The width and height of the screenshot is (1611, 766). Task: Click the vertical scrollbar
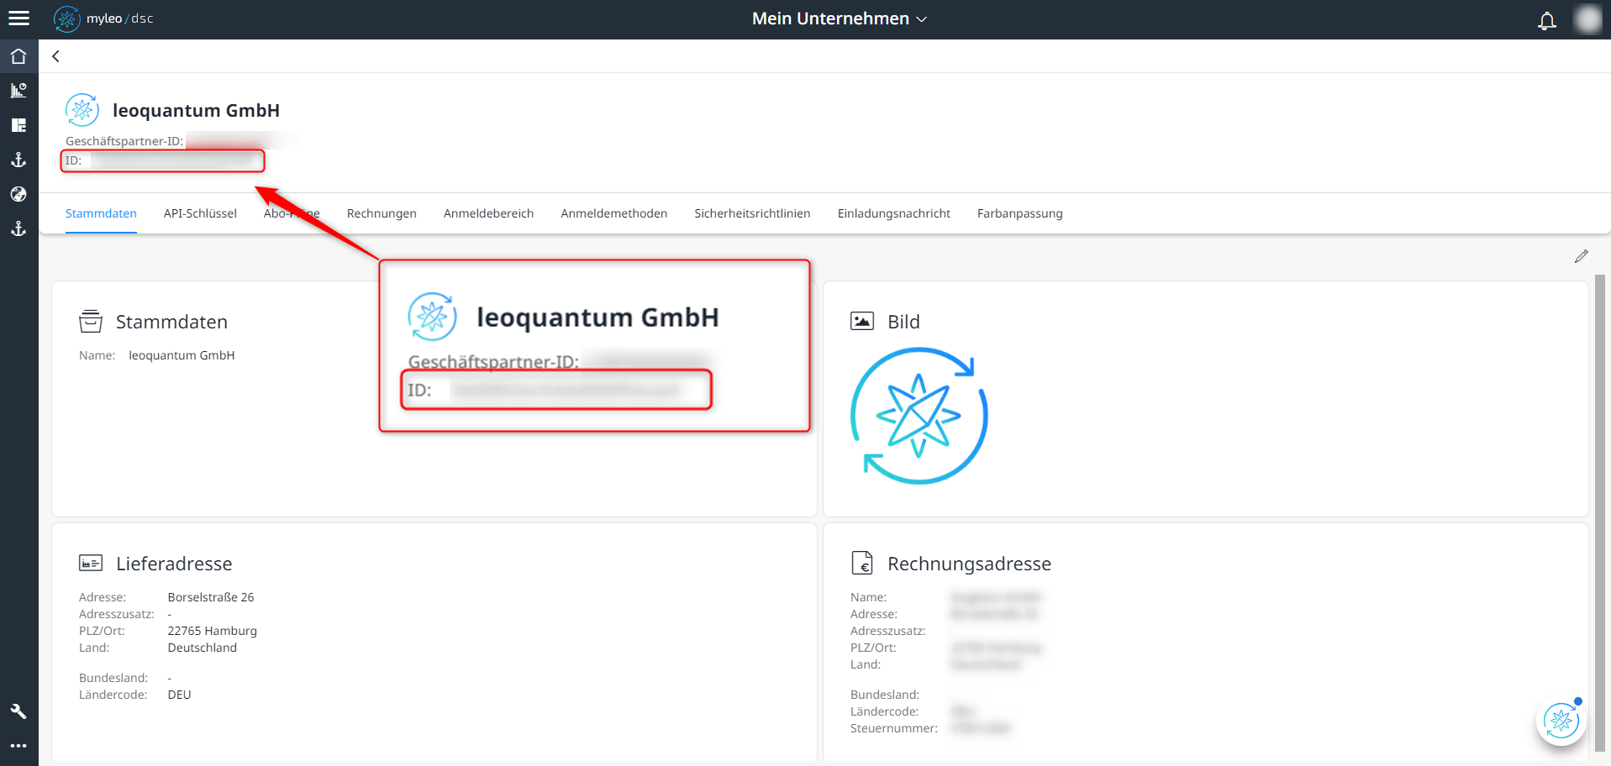point(1600,512)
